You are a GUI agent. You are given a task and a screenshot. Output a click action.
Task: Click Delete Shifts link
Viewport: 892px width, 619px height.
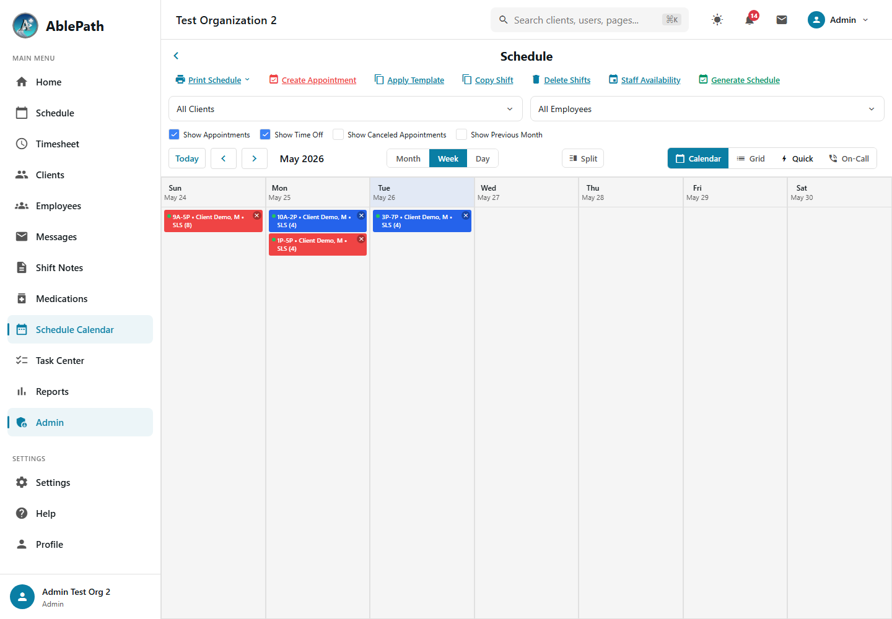(561, 80)
